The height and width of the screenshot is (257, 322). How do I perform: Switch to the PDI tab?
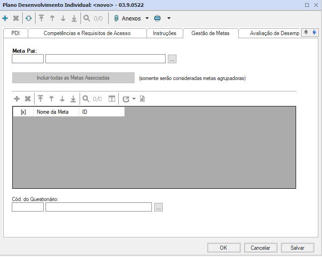pos(15,33)
